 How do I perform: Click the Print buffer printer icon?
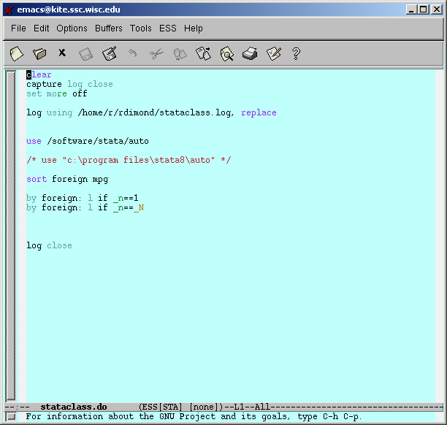point(250,53)
